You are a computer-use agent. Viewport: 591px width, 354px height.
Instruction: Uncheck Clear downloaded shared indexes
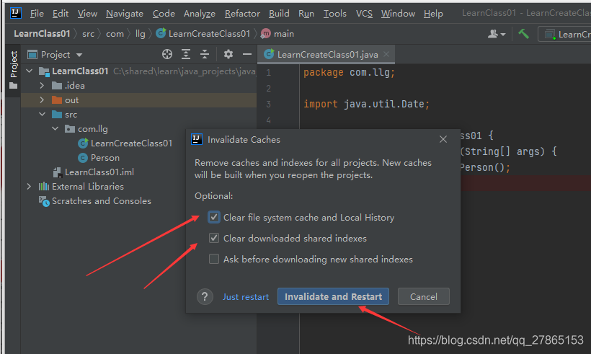click(214, 238)
